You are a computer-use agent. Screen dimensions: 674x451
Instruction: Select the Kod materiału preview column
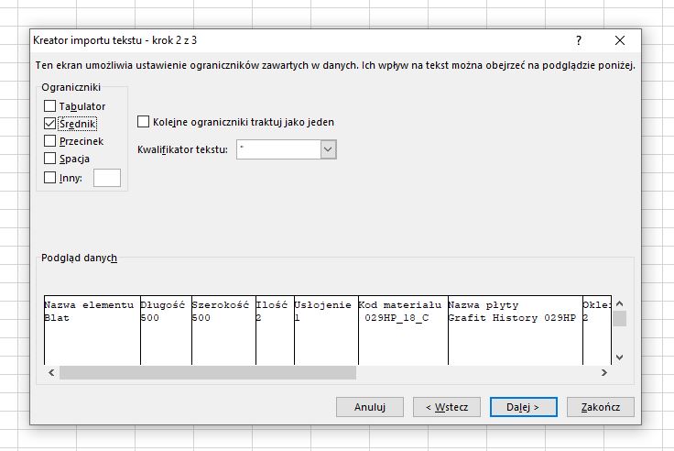point(402,330)
